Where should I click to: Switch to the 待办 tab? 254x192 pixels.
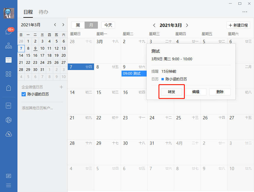click(x=43, y=12)
